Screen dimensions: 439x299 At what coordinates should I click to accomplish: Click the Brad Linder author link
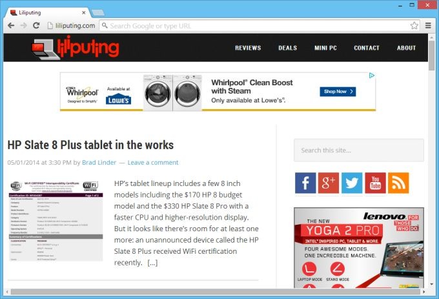coord(98,162)
